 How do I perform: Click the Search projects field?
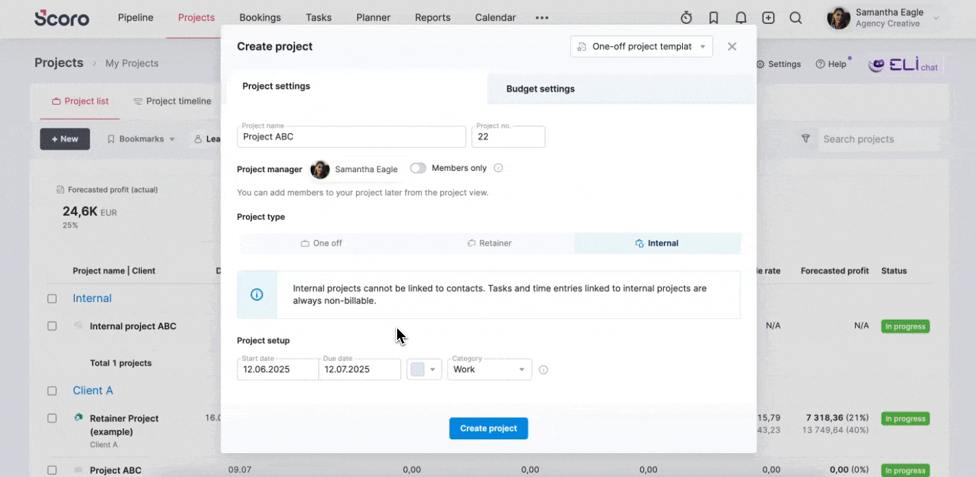pyautogui.click(x=879, y=139)
